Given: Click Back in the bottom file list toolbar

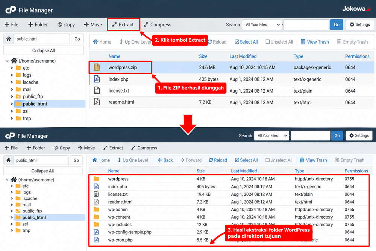Looking at the screenshot, I should (x=165, y=160).
